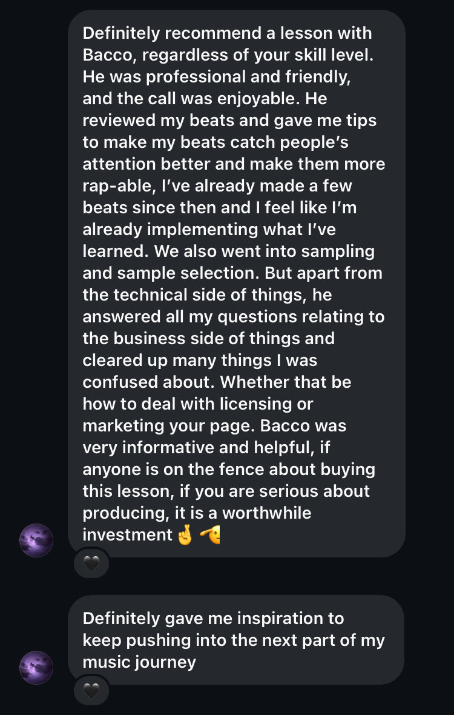Viewport: 454px width, 715px height.
Task: Tap the purple avatar beside the long review
Action: (x=36, y=540)
